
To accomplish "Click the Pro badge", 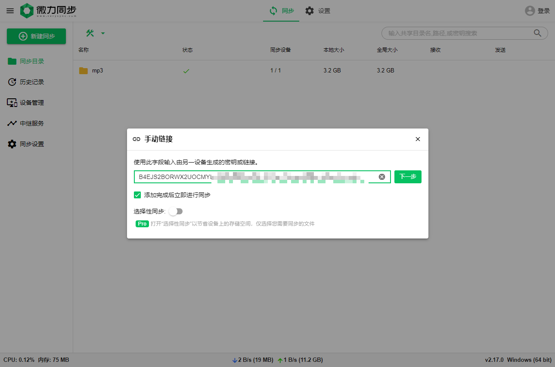I will tap(142, 224).
